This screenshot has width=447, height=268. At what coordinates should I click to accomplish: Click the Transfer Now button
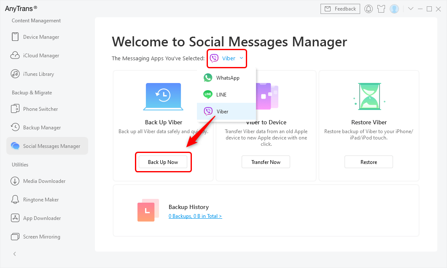(x=266, y=162)
